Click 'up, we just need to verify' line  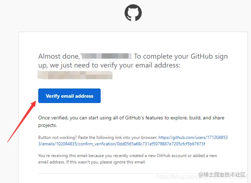[x=109, y=65]
